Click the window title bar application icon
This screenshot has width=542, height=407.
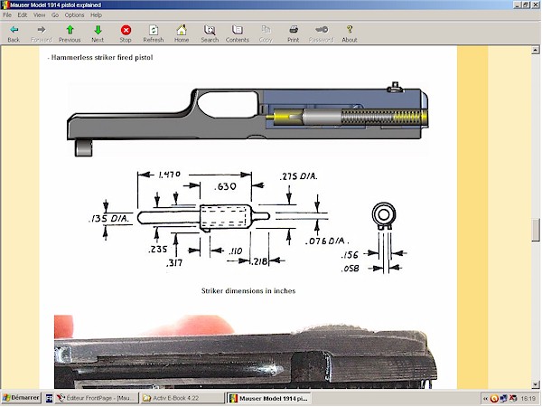(x=5, y=5)
